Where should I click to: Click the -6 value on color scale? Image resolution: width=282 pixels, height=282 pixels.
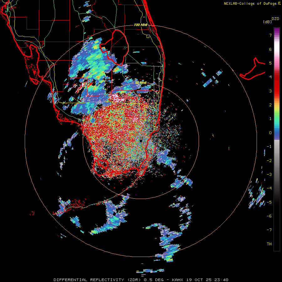pyautogui.click(x=269, y=216)
